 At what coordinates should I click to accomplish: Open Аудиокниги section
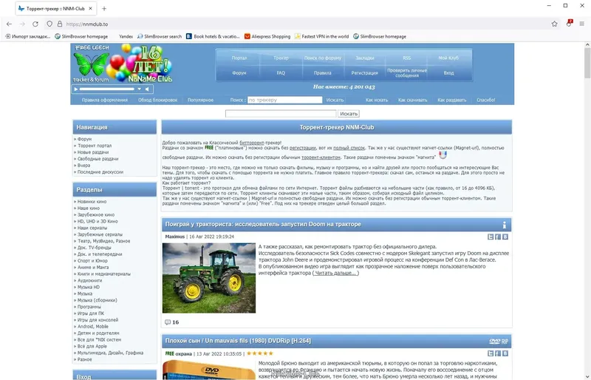[x=89, y=280]
